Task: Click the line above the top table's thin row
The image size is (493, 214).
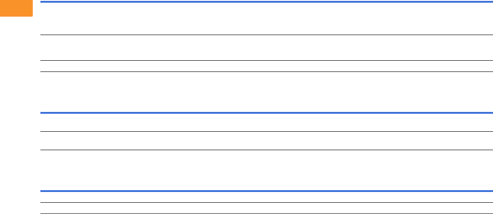Action: coord(267,61)
